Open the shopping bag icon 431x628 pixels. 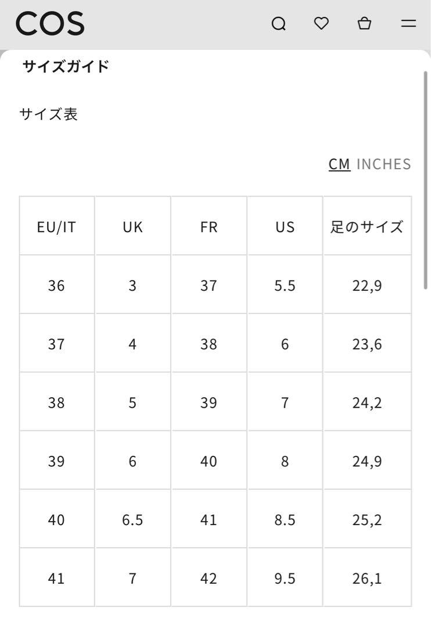364,23
